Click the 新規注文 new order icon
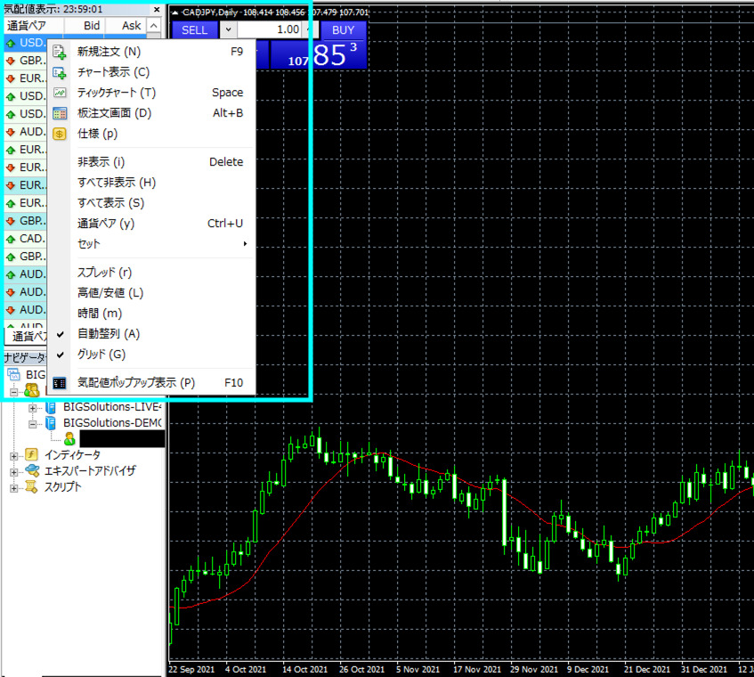The height and width of the screenshot is (677, 754). (x=60, y=52)
